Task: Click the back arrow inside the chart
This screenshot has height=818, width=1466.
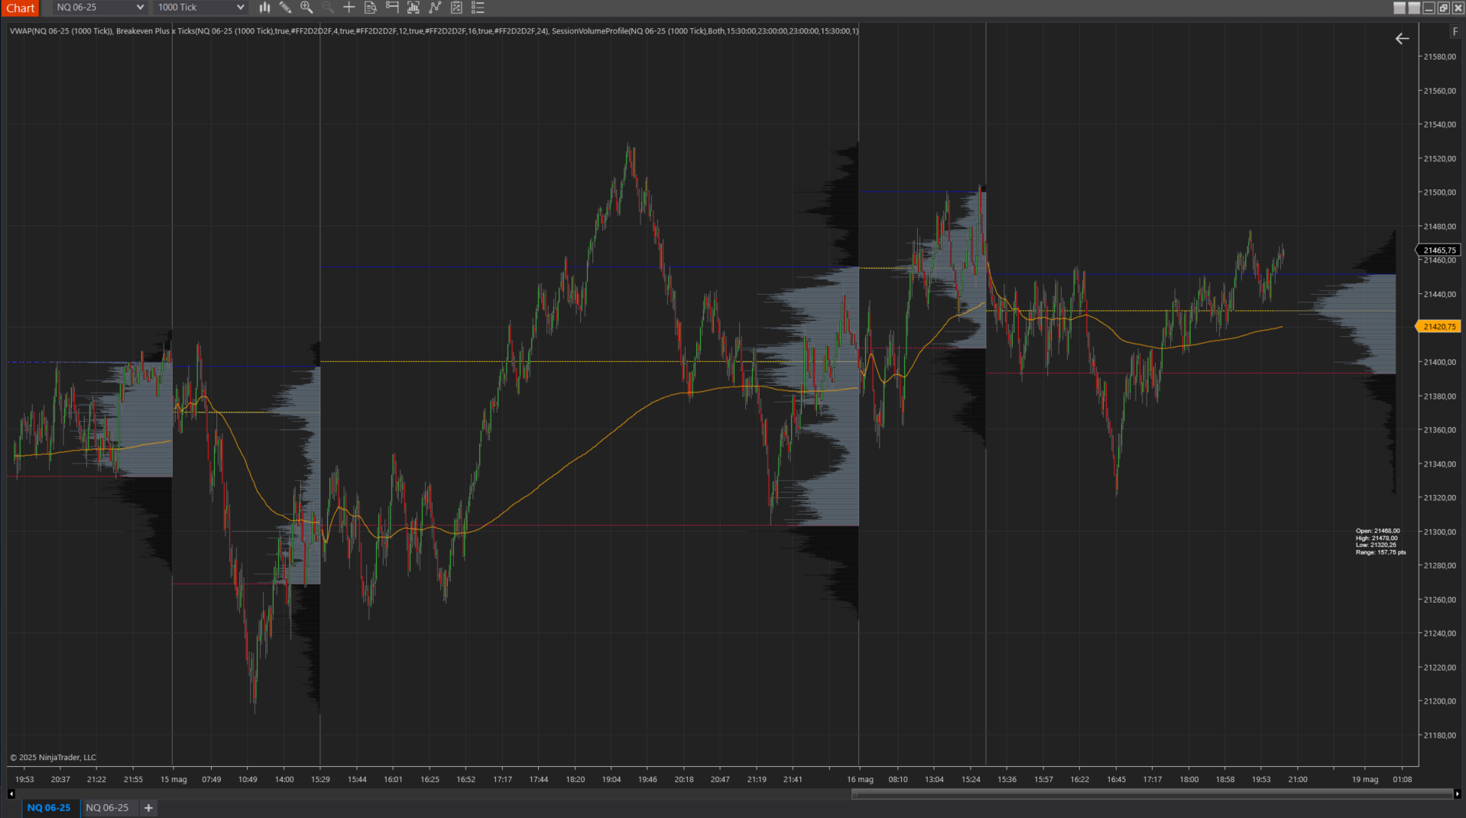Action: (x=1402, y=38)
